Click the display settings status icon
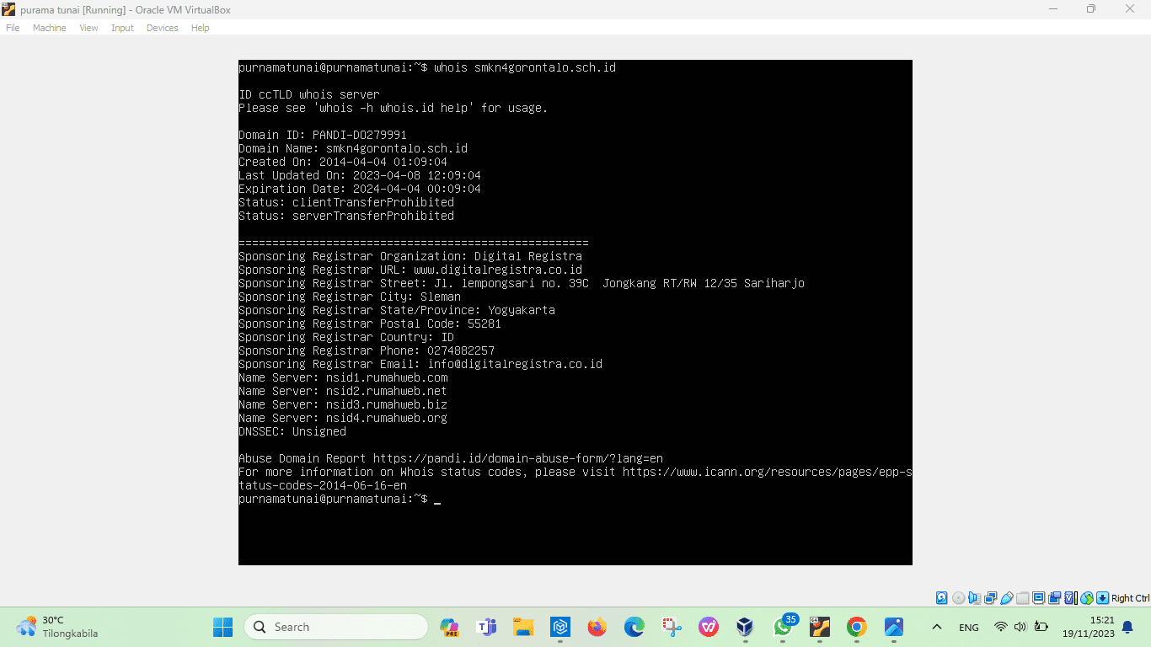 point(1038,598)
